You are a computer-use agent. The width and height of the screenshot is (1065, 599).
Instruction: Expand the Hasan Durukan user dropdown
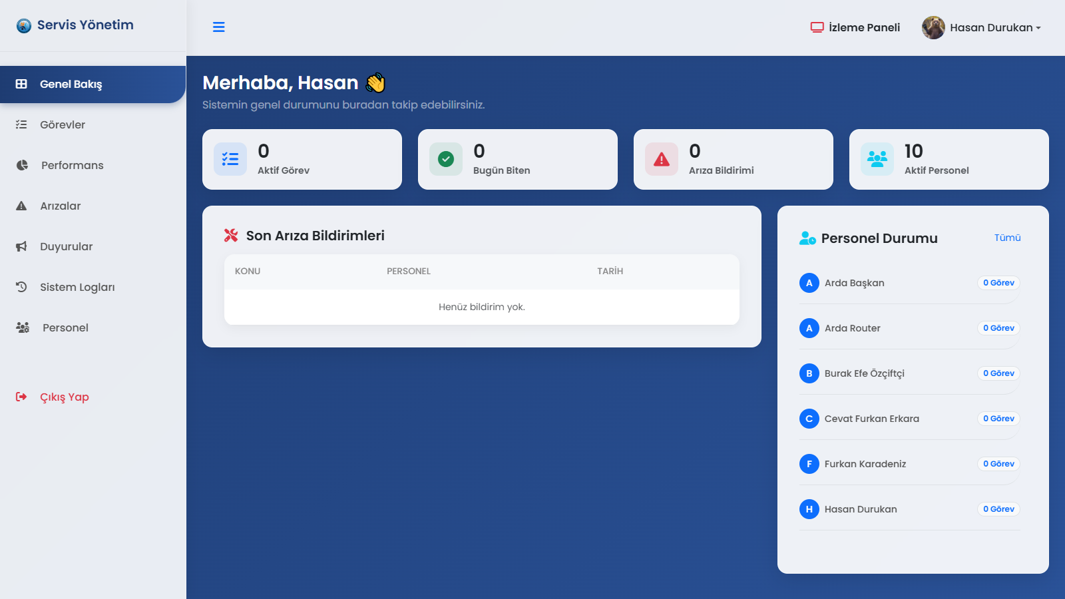[994, 27]
